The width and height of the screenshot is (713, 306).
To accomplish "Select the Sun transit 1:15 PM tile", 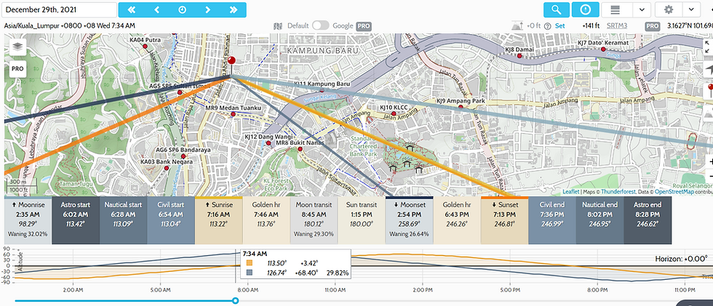I will [x=362, y=221].
